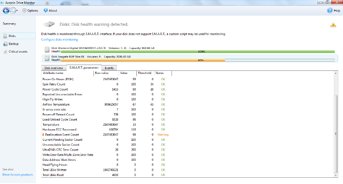Viewport: 343px width, 184px height.
Task: Click the yellow warning triangle icon
Action: 333,25
